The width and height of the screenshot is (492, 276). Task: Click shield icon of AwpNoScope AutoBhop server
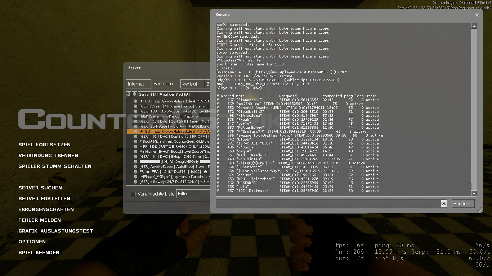click(x=135, y=167)
